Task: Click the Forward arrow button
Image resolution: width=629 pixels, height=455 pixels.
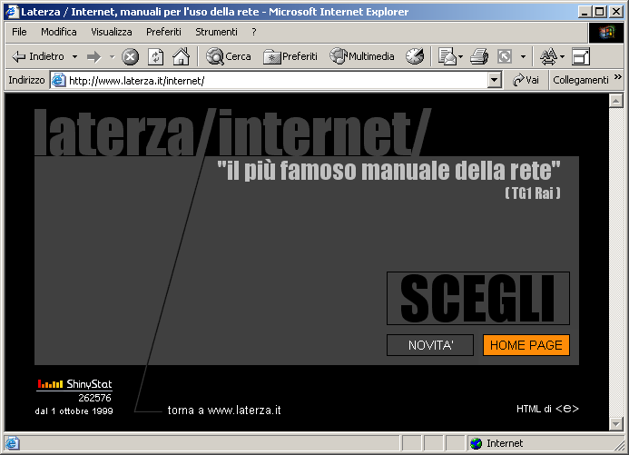Action: coord(93,56)
